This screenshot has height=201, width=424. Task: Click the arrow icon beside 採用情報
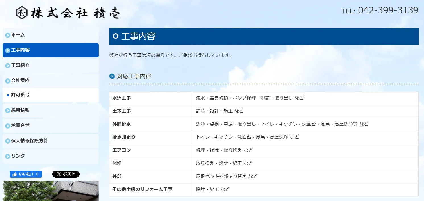click(x=8, y=110)
